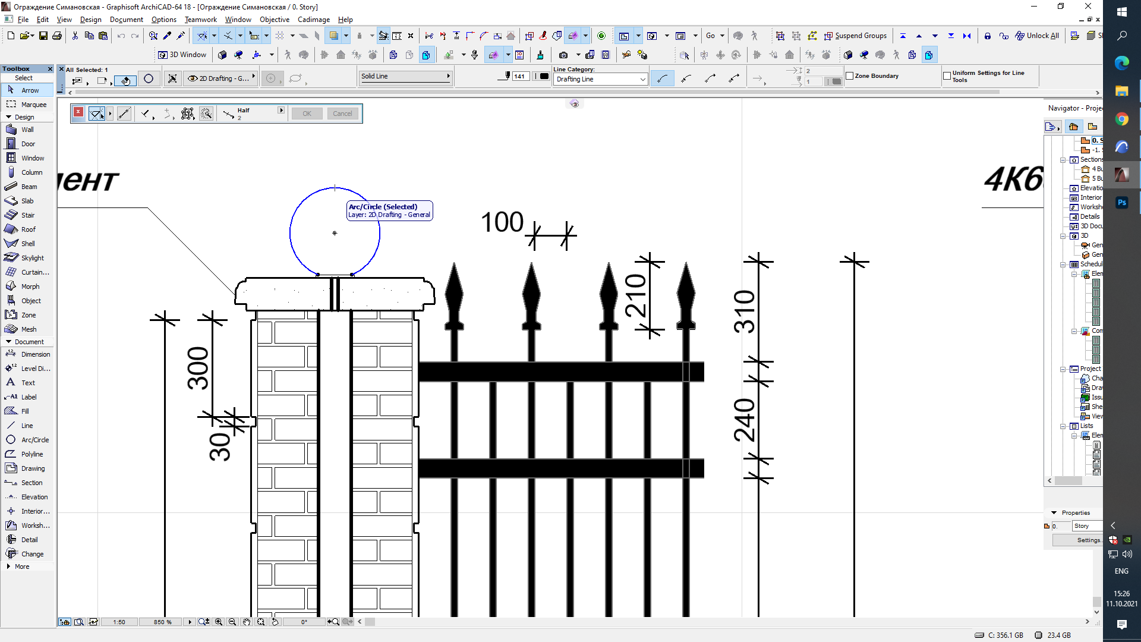Activate the Mesh tool
Screen dimensions: 1141x642
tap(27, 329)
